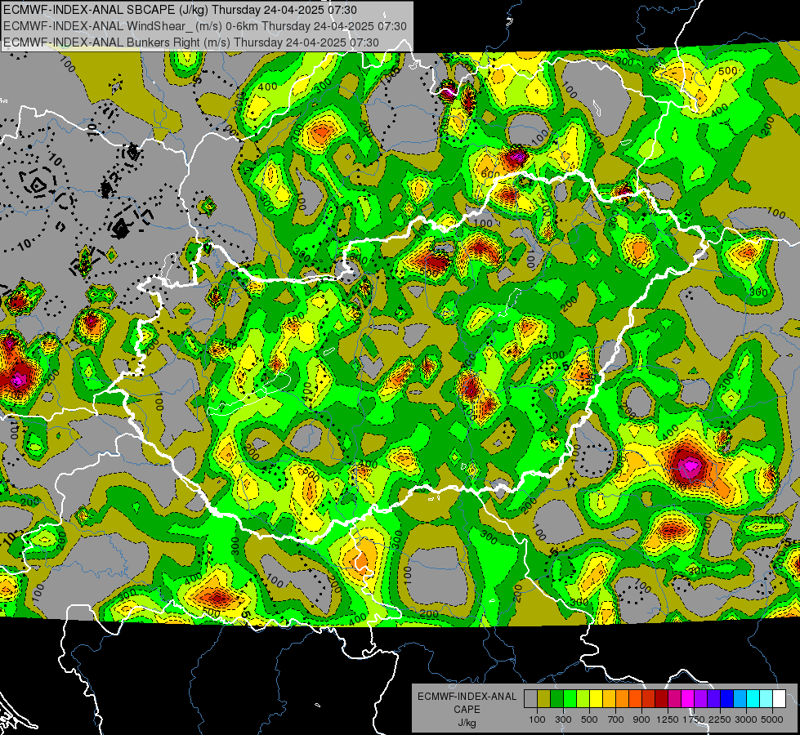The image size is (800, 735).
Task: Click the pure yellow legend swatch
Action: pyautogui.click(x=596, y=699)
